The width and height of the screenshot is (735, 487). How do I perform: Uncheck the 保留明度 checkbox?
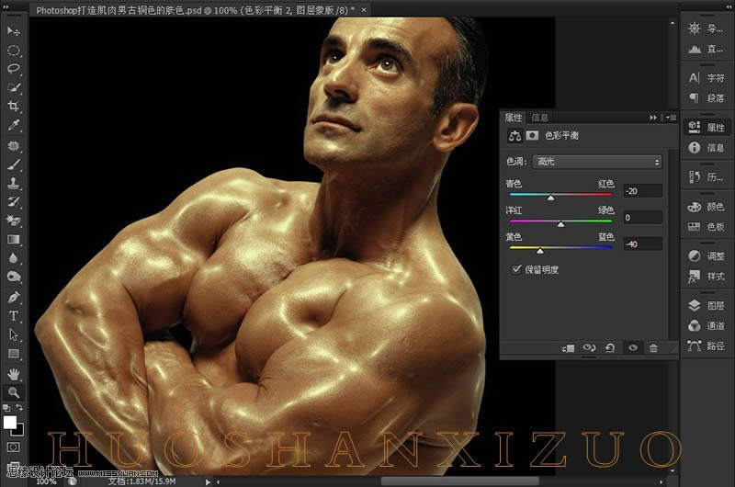[x=515, y=269]
